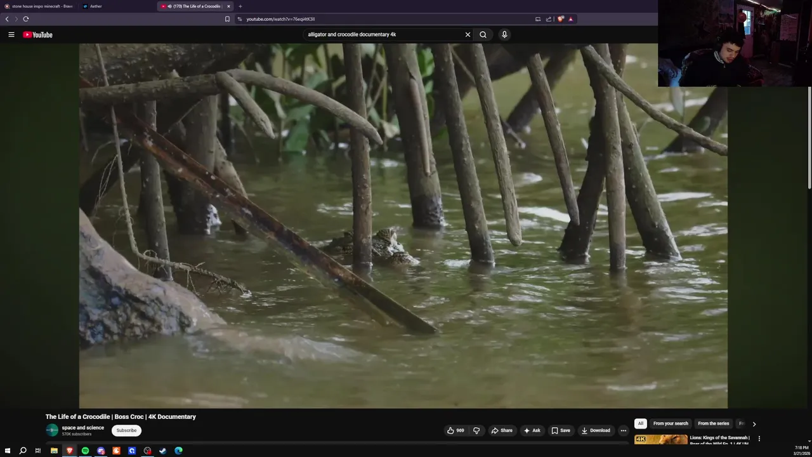This screenshot has width=812, height=457.
Task: Open the Ask AI button
Action: pyautogui.click(x=532, y=430)
